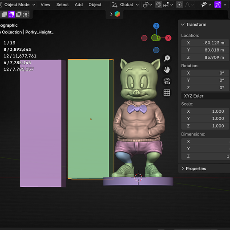
Task: Open the gizmo options dropdown arrow
Action: click(x=225, y=5)
